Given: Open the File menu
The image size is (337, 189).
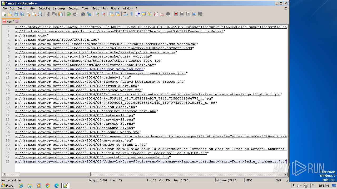Looking at the screenshot, I should click(4, 8).
